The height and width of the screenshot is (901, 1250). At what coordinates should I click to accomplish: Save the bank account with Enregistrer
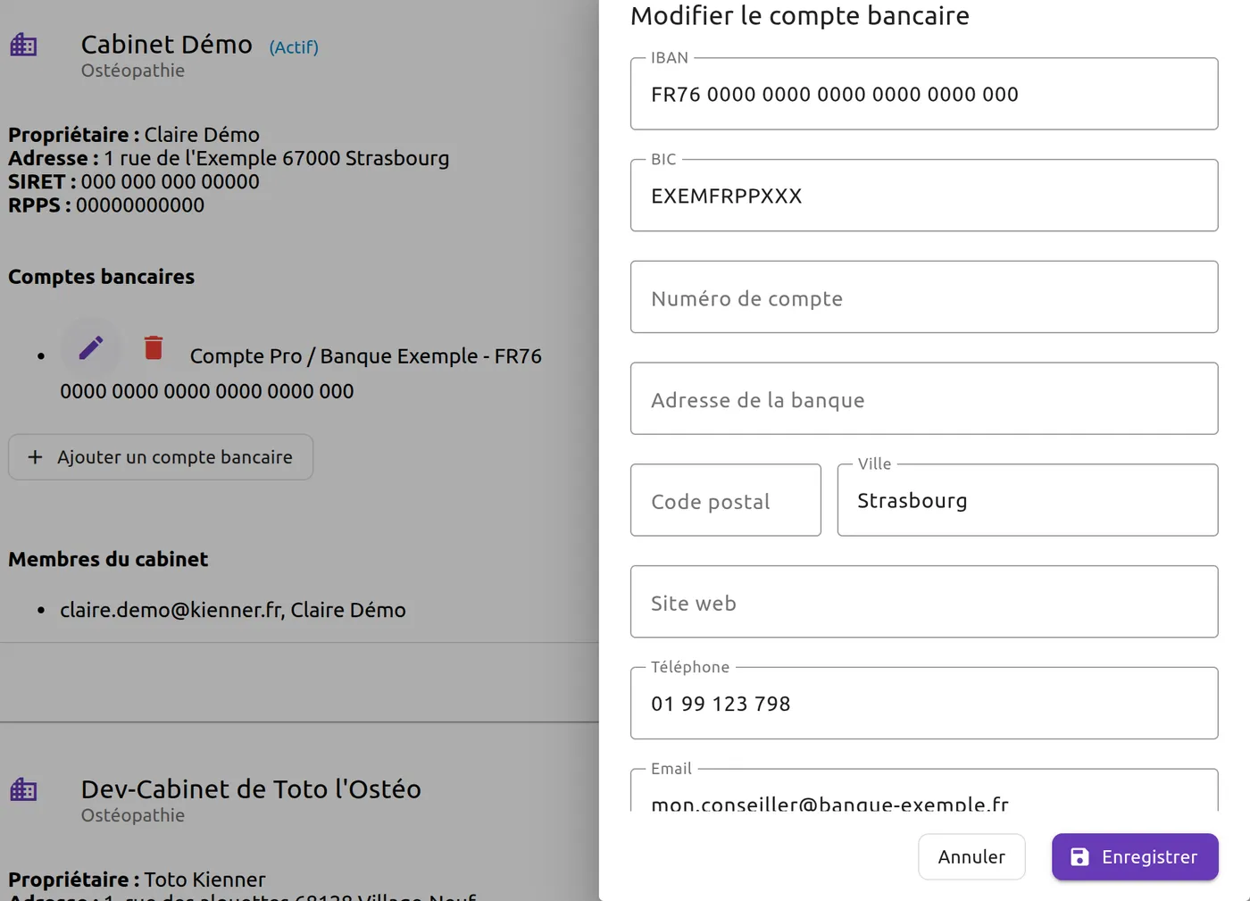click(x=1135, y=857)
